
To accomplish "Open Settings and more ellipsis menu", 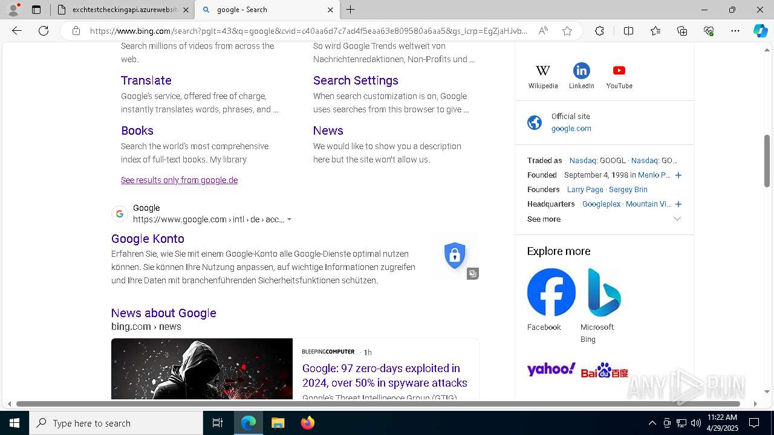I will [x=735, y=31].
